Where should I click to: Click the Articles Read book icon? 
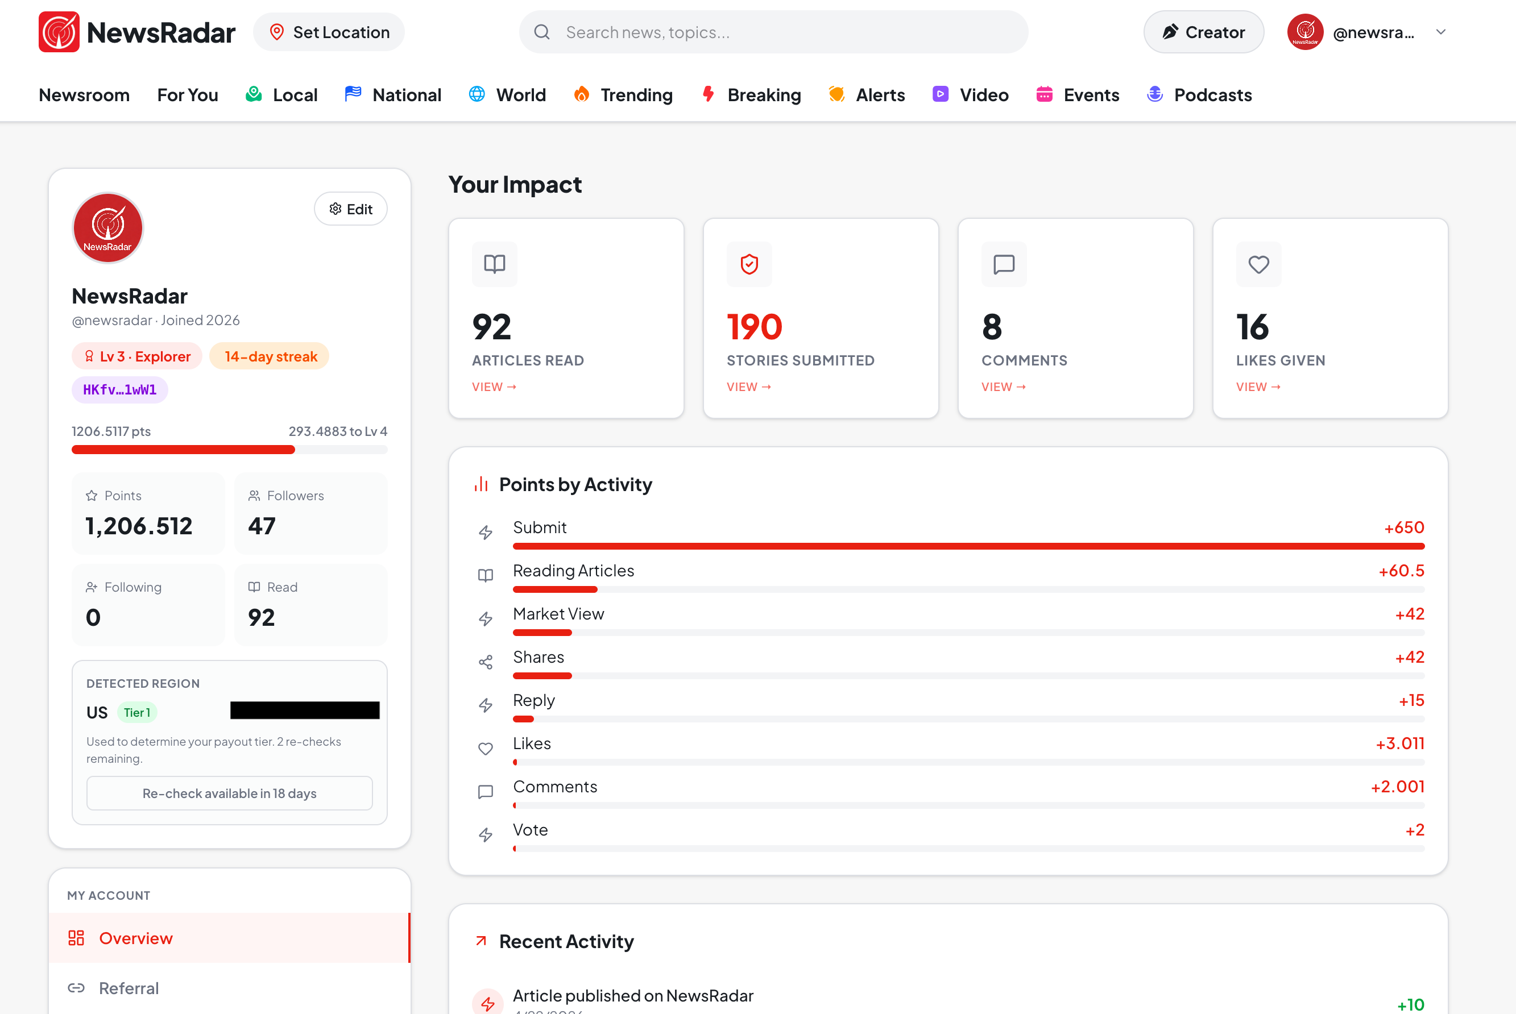pyautogui.click(x=494, y=264)
